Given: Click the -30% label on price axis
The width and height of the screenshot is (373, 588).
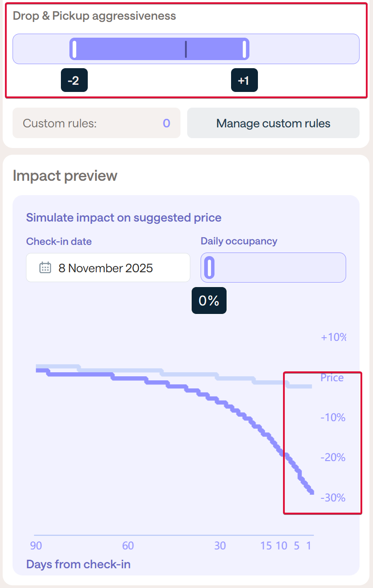Looking at the screenshot, I should 333,497.
